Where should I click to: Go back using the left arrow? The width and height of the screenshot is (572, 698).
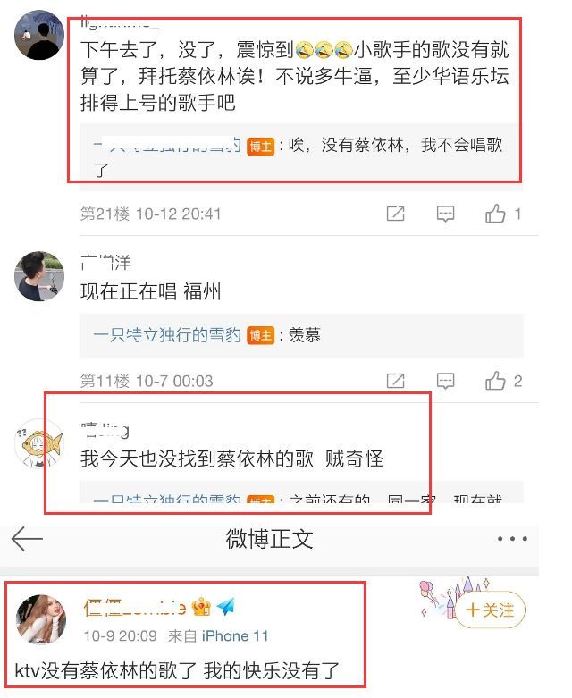pos(27,538)
